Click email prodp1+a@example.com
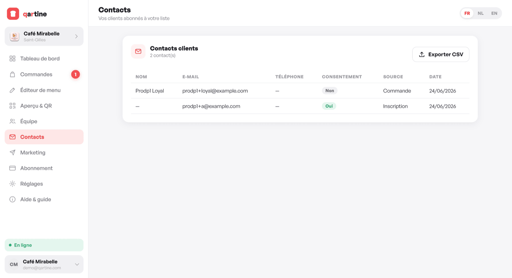The height and width of the screenshot is (278, 512). click(211, 106)
